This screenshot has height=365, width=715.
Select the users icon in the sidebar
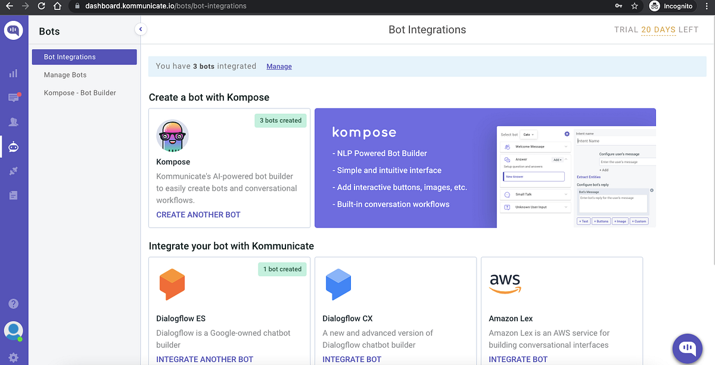click(x=13, y=122)
